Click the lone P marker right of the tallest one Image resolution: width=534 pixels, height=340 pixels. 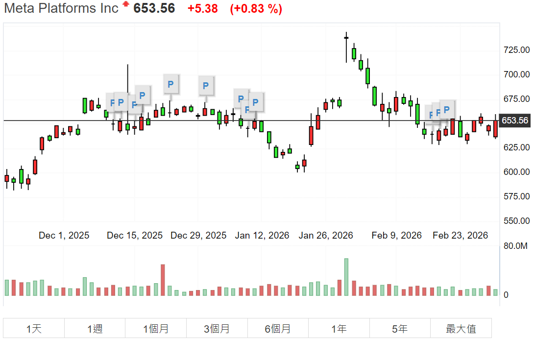tap(206, 86)
